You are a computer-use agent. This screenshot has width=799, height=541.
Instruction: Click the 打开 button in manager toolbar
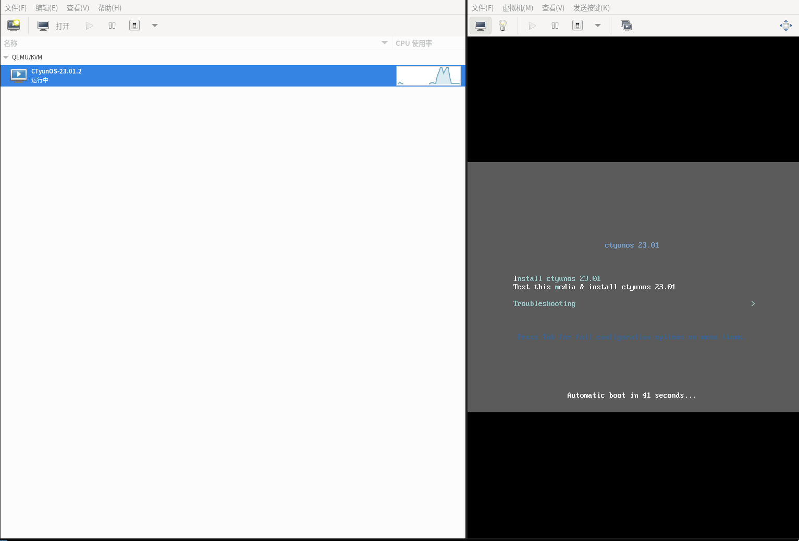coord(54,26)
